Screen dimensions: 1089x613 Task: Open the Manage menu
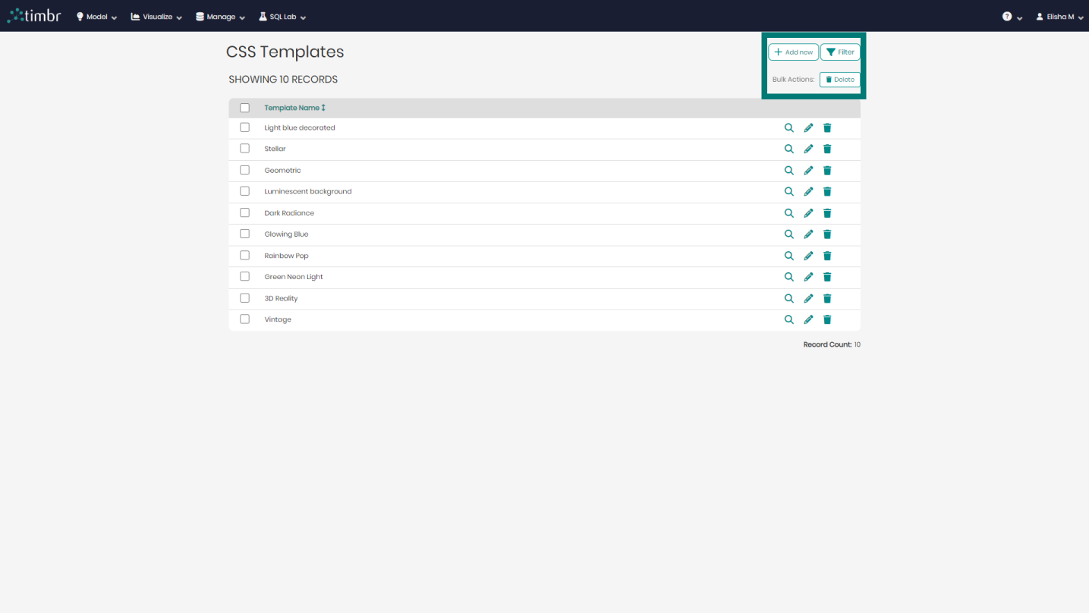219,16
